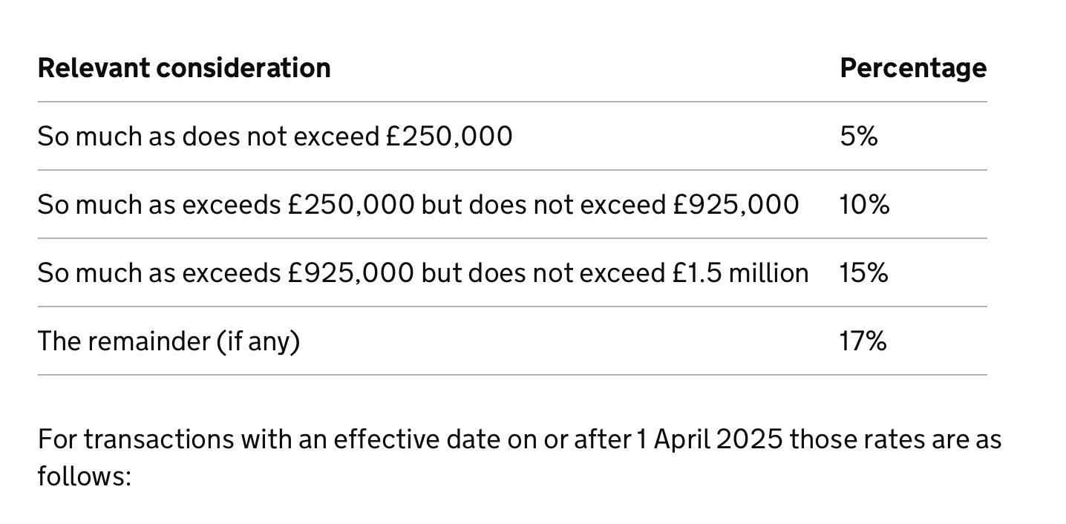Click the word "follows:" below the table
1066x524 pixels.
pyautogui.click(x=84, y=476)
